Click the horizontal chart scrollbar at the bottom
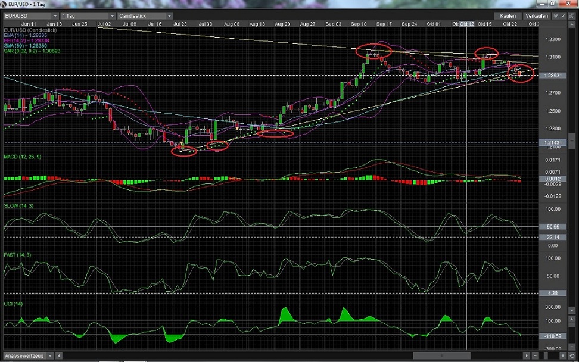This screenshot has width=579, height=362. [443, 355]
